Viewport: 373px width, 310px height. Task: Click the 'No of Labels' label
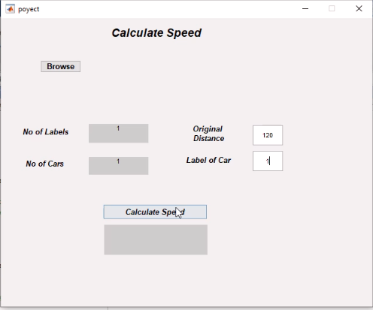(46, 132)
